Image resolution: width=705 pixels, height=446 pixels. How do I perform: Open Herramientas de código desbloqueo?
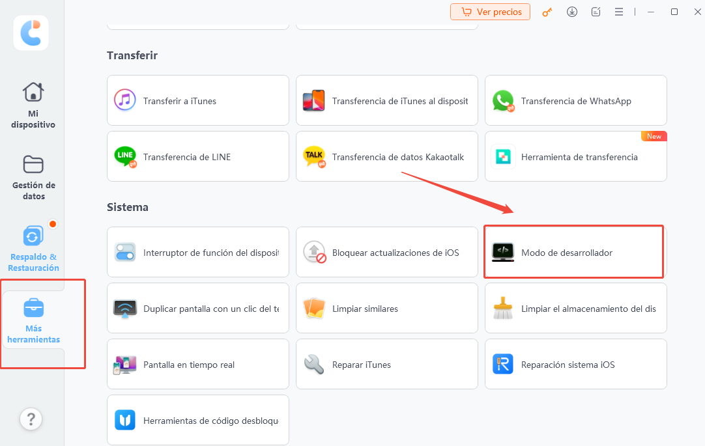[x=198, y=420]
